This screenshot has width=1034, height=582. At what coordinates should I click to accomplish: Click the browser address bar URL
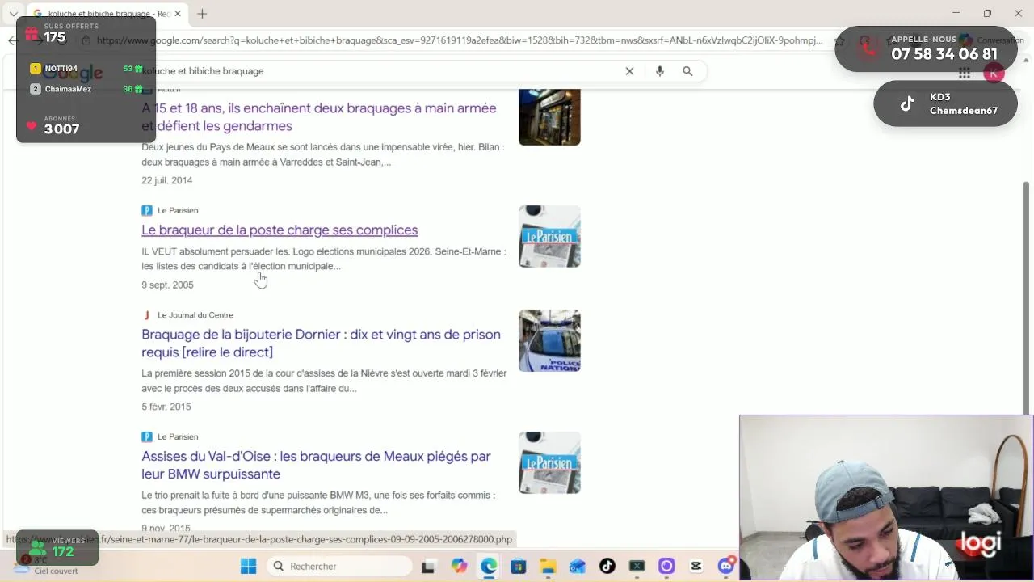click(x=459, y=40)
